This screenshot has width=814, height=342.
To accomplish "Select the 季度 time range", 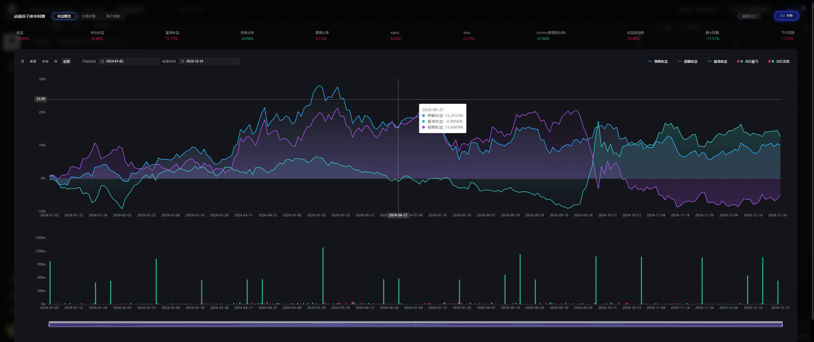I will coord(33,61).
